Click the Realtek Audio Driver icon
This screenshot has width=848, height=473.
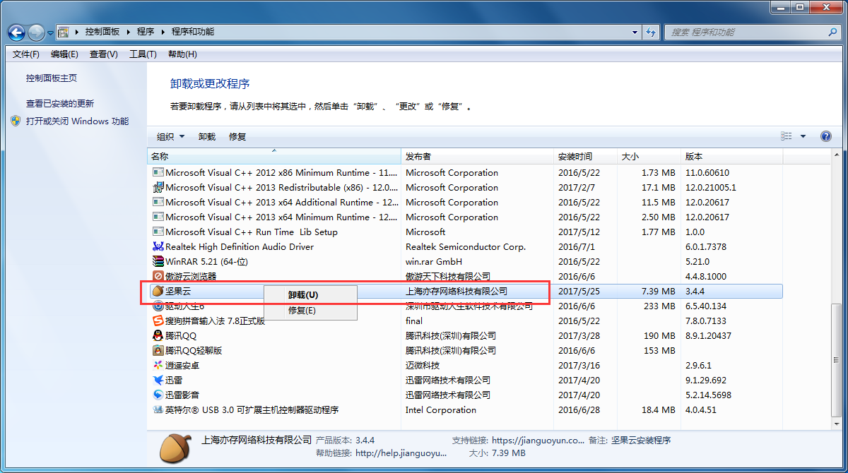click(x=158, y=246)
